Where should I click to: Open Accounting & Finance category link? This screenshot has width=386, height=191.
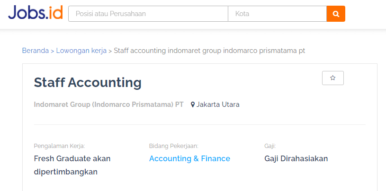pos(189,158)
